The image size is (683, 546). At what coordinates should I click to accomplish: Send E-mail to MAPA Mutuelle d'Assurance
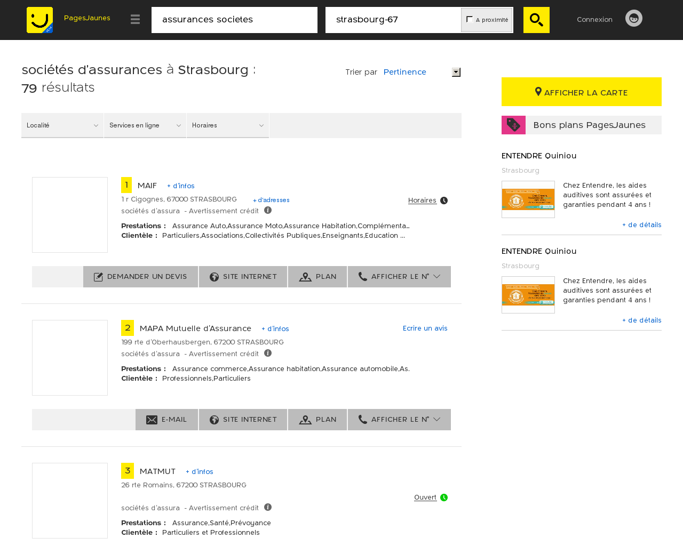click(166, 420)
